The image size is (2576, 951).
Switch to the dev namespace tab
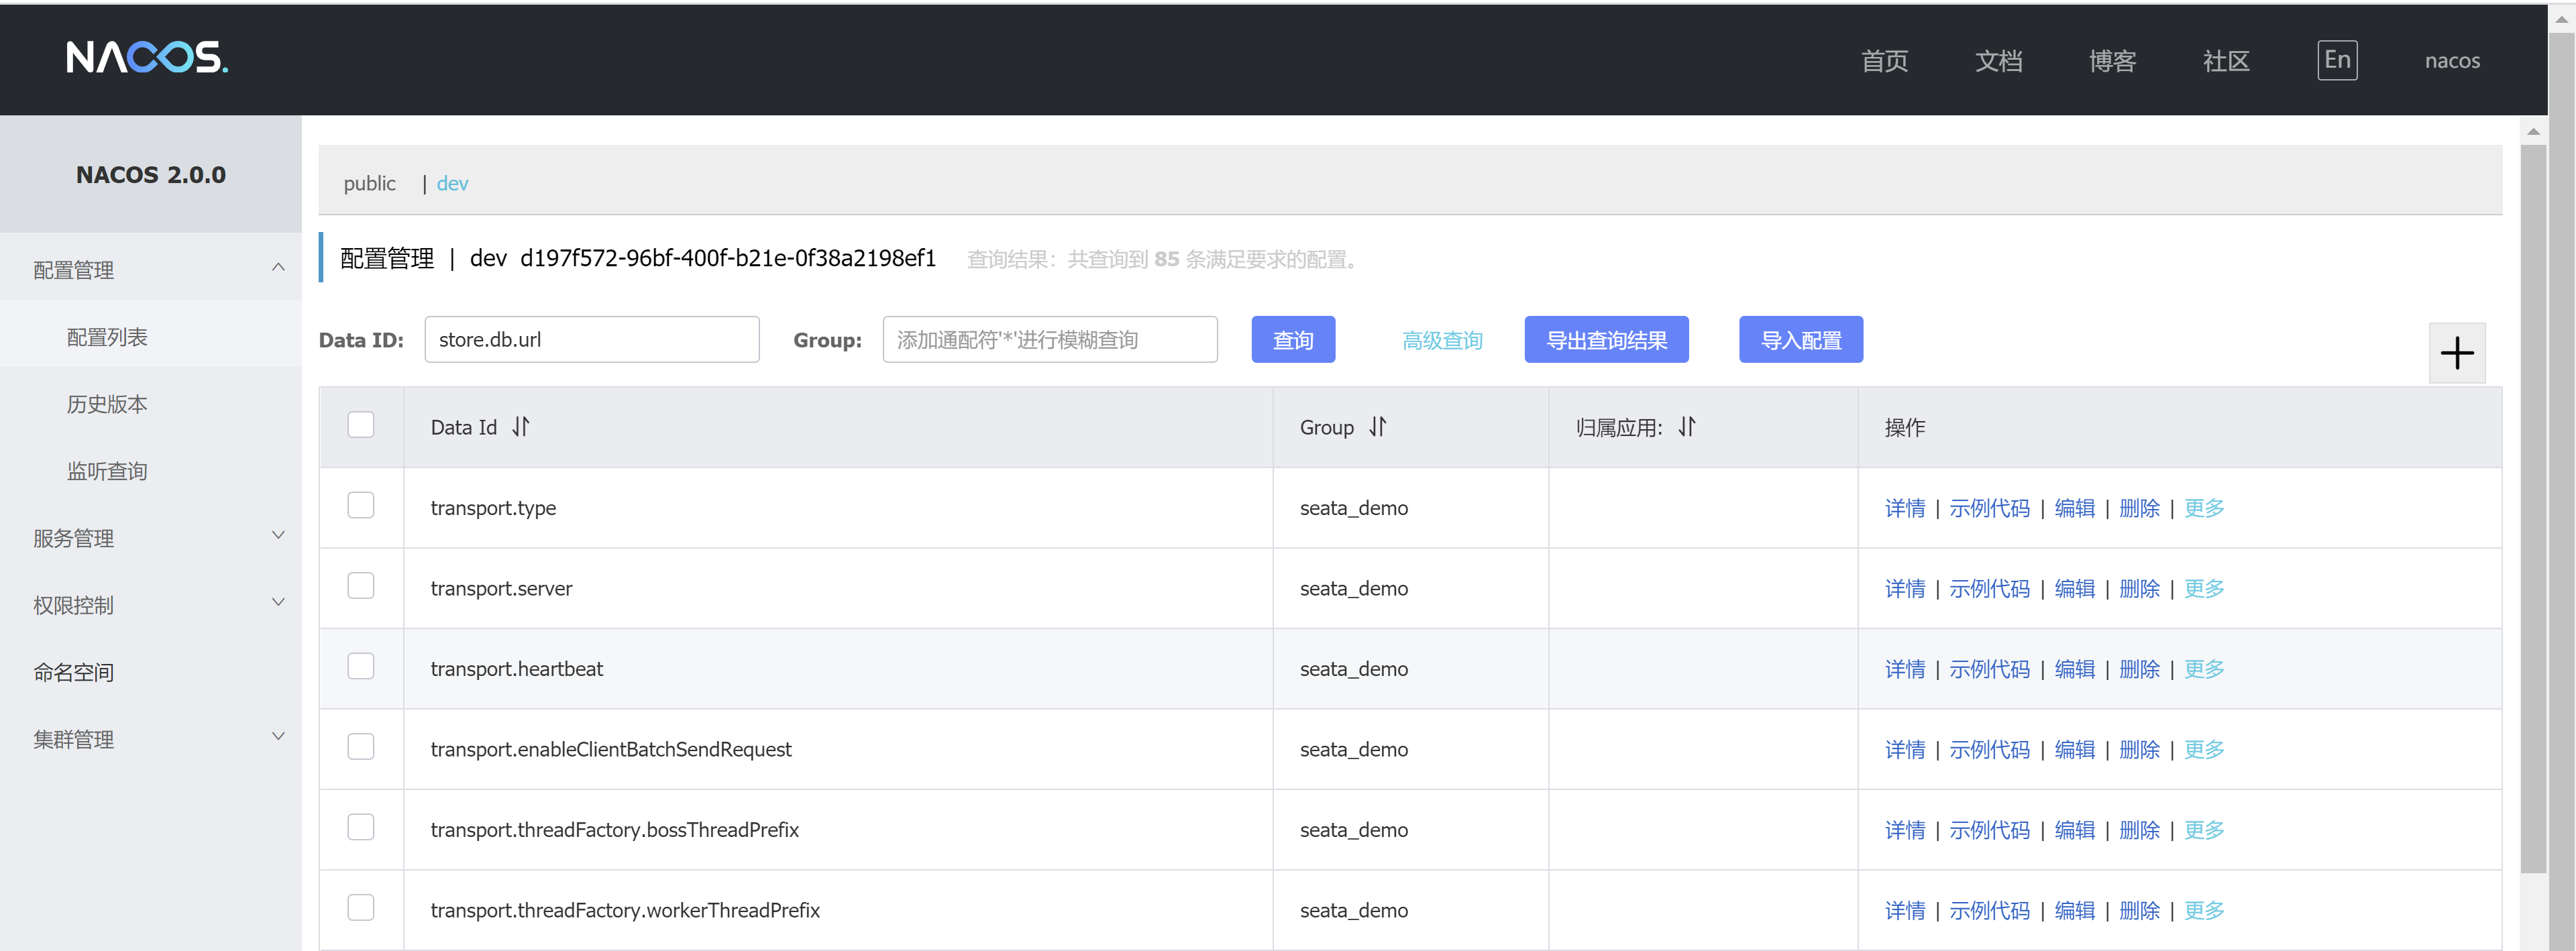pyautogui.click(x=452, y=183)
